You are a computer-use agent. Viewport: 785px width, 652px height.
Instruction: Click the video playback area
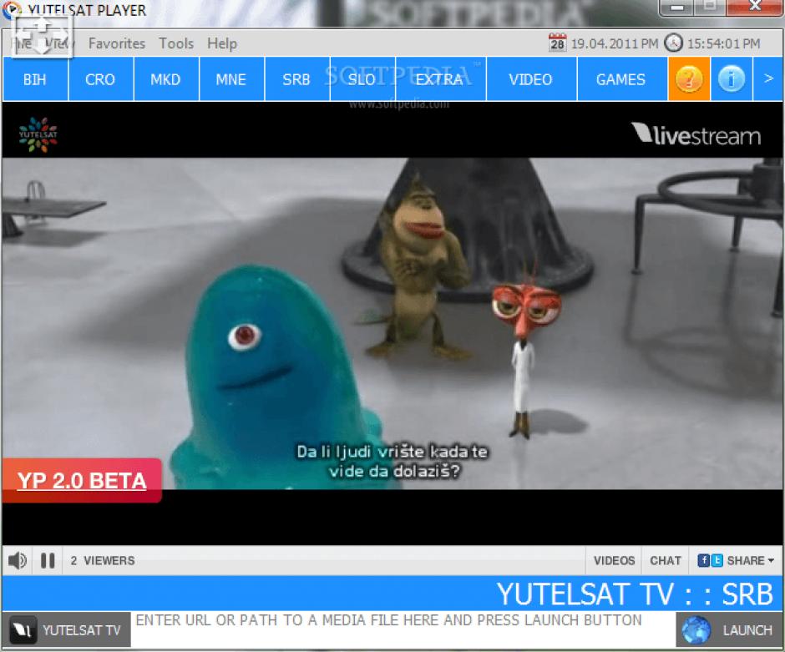392,323
